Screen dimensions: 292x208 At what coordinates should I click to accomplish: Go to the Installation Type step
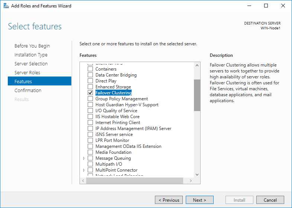31,55
